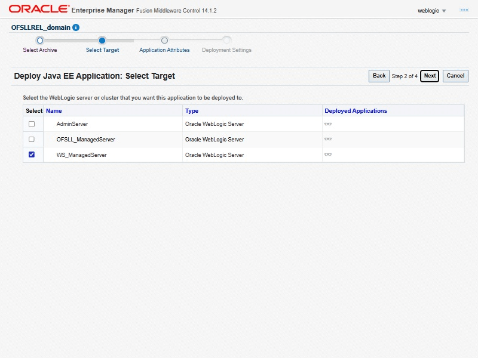Screen dimensions: 478x358
Task: Click the Oracle logo
Action: pos(38,10)
